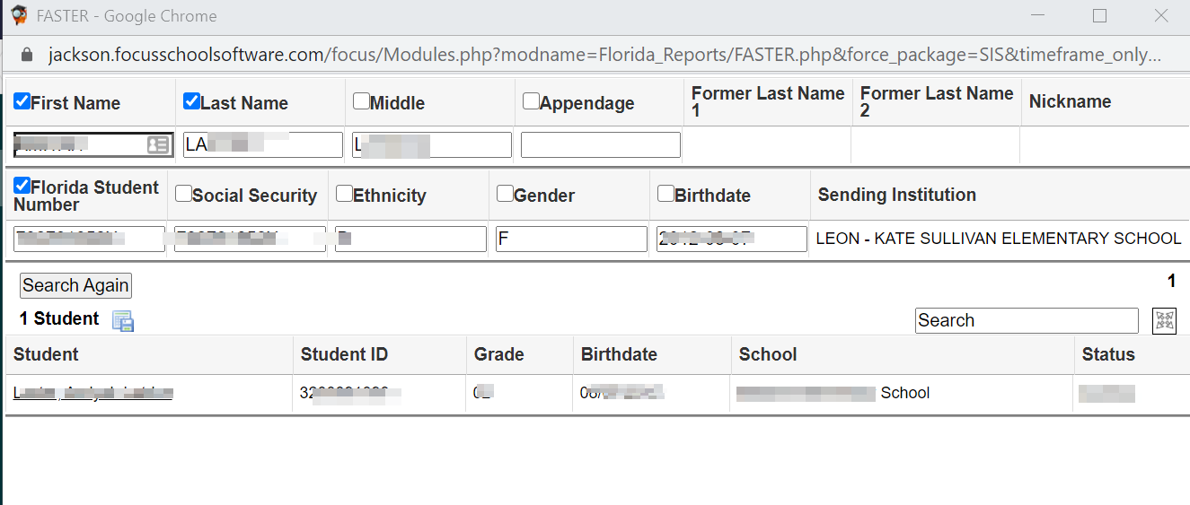Uncheck the Last Name checkbox
This screenshot has width=1190, height=505.
coord(191,101)
